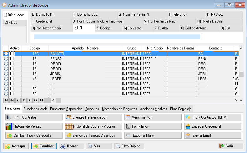Click the Entregar Credencial card icon
The height and width of the screenshot is (153, 247).
click(x=188, y=126)
